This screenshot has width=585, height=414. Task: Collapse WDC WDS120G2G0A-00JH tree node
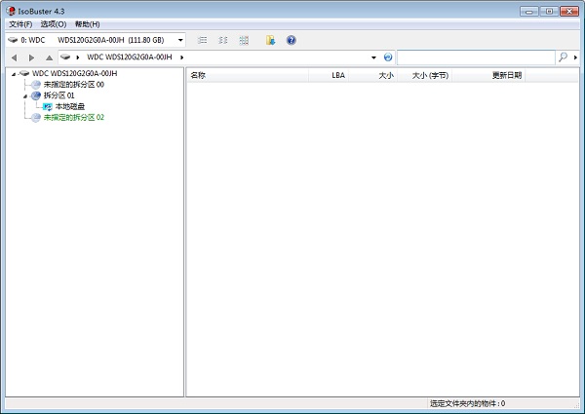[x=14, y=74]
